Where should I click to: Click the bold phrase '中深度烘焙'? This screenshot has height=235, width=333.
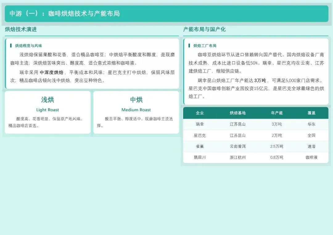[x=51, y=73]
